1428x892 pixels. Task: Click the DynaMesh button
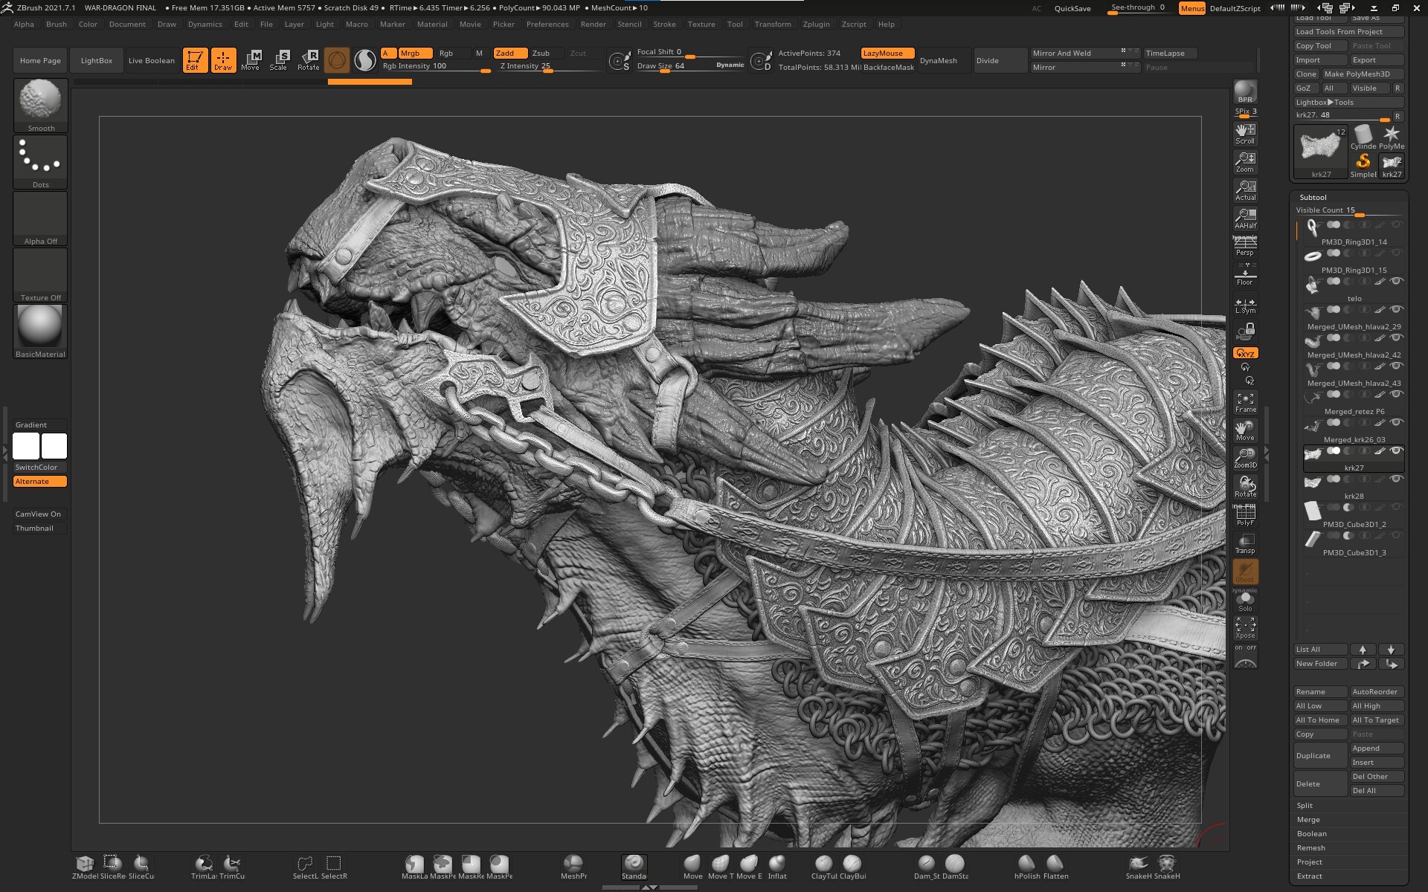pyautogui.click(x=939, y=59)
